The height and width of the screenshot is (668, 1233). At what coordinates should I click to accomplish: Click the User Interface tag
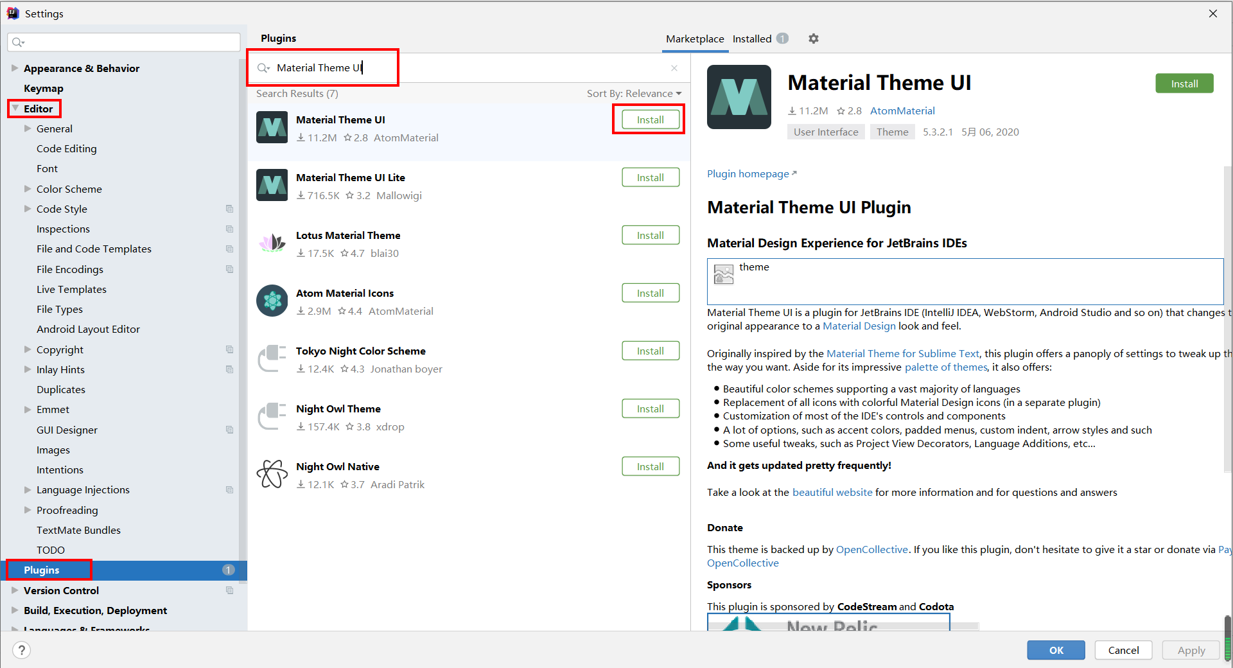click(x=826, y=132)
